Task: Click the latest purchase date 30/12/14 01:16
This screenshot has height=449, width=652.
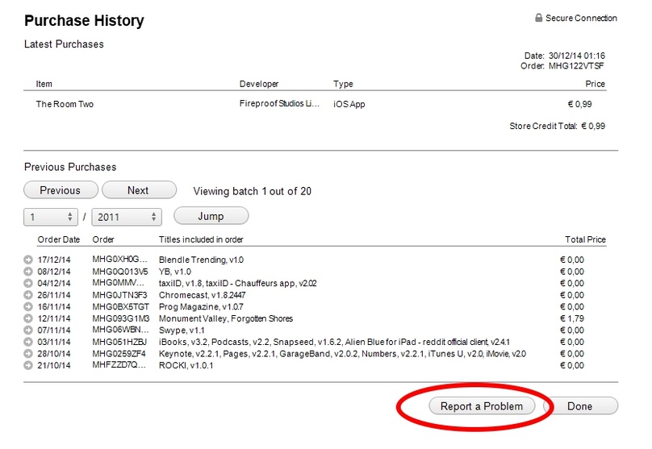Action: coord(577,56)
